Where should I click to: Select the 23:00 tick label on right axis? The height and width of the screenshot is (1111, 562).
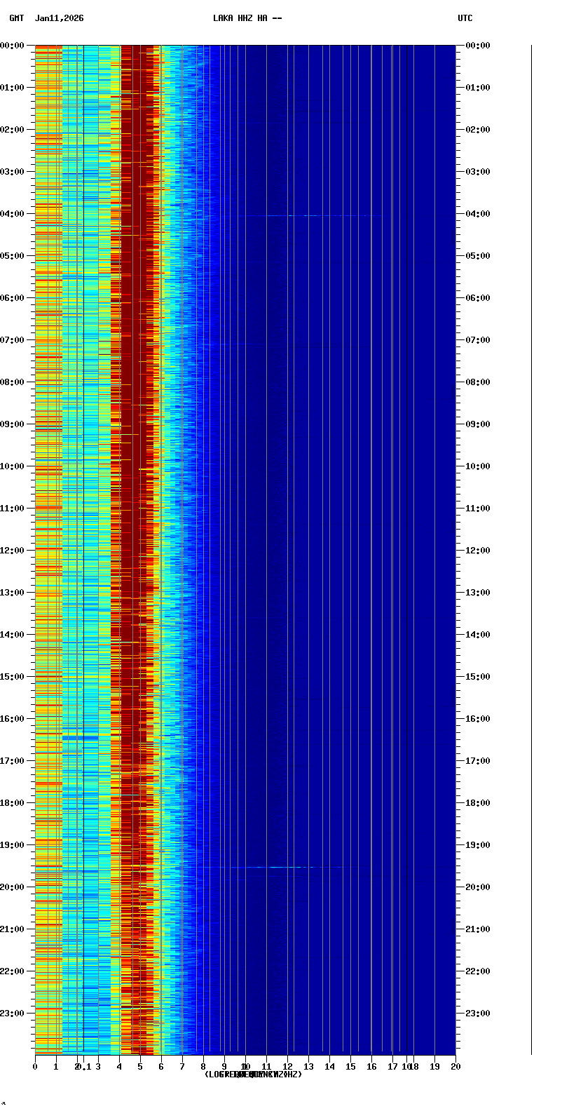tap(478, 1014)
